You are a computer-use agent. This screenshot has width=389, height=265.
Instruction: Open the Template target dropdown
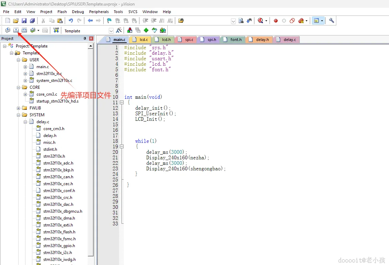[111, 31]
